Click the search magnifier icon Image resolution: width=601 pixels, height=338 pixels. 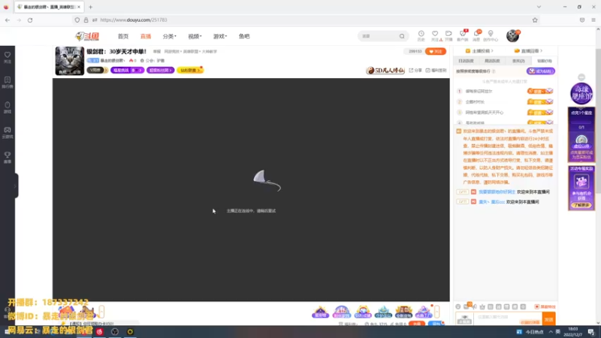click(402, 36)
